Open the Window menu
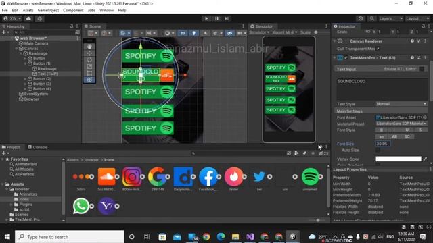The width and height of the screenshot is (433, 243). coord(106,11)
